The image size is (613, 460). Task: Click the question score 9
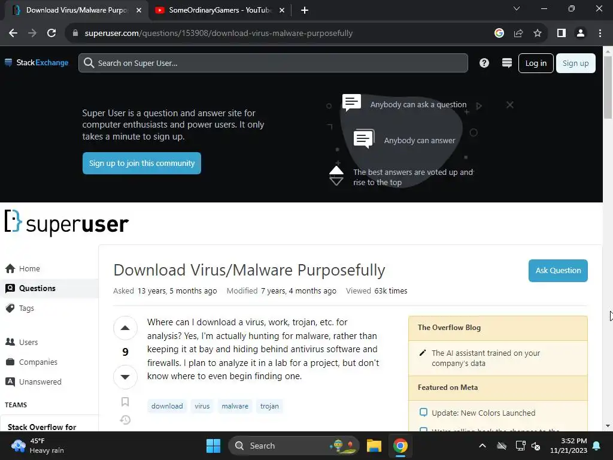[125, 352]
